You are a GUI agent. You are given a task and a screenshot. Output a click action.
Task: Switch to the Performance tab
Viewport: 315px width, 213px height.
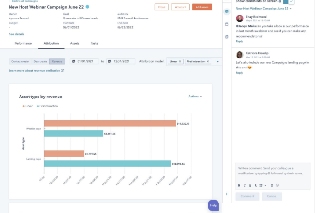click(23, 43)
